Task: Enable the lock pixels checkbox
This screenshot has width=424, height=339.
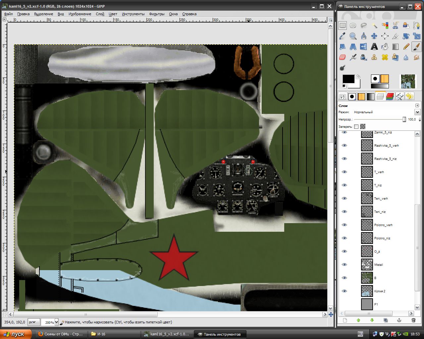Action: (356, 126)
